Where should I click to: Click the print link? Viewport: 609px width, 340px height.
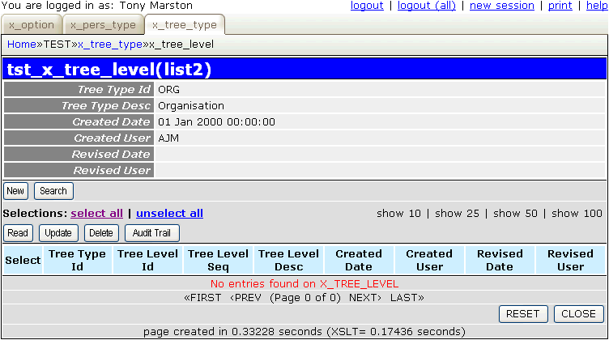click(560, 6)
